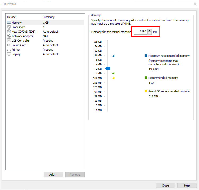Click the Printer 'Present' summary
The image size is (199, 190).
click(48, 50)
